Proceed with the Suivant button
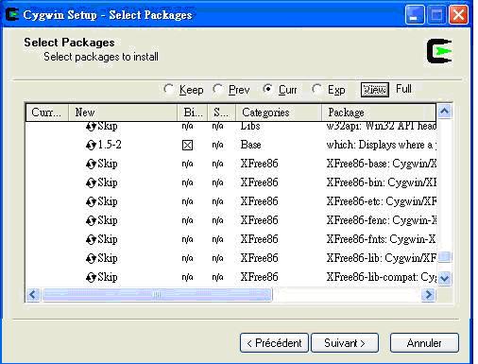Viewport: 478px width, 364px height. point(345,343)
